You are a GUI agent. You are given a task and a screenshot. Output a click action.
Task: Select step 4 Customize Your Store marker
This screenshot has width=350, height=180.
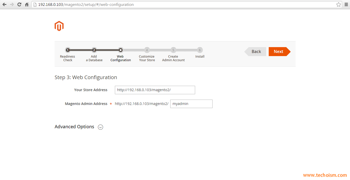click(147, 50)
